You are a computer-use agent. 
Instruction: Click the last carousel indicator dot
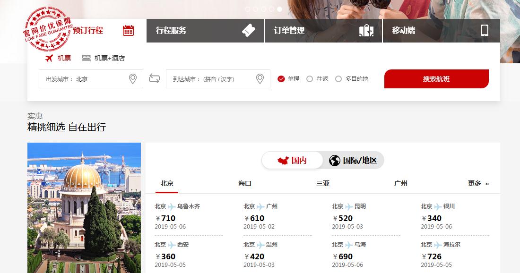coord(279,9)
